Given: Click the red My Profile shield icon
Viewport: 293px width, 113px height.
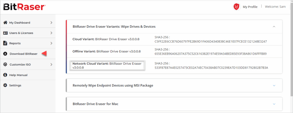Looking at the screenshot, I should coord(236,7).
